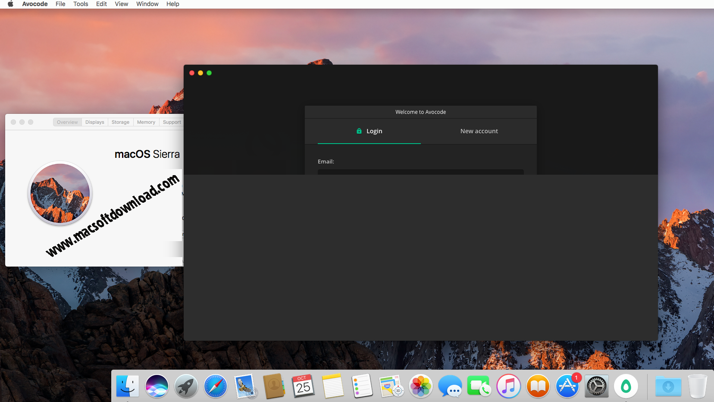This screenshot has height=402, width=714.
Task: Open Trash in the dock
Action: (697, 386)
